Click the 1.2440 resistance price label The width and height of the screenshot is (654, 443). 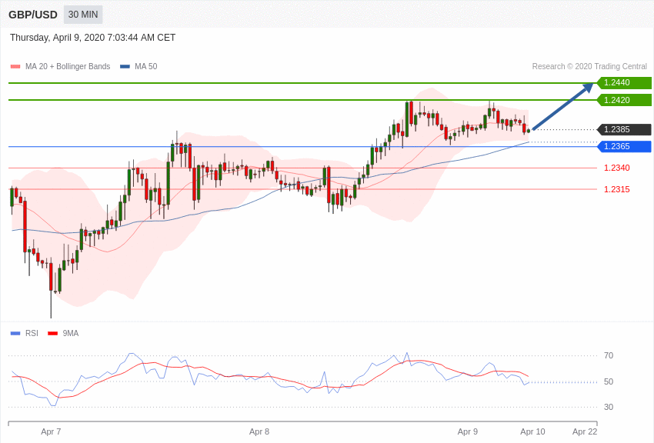(x=624, y=82)
